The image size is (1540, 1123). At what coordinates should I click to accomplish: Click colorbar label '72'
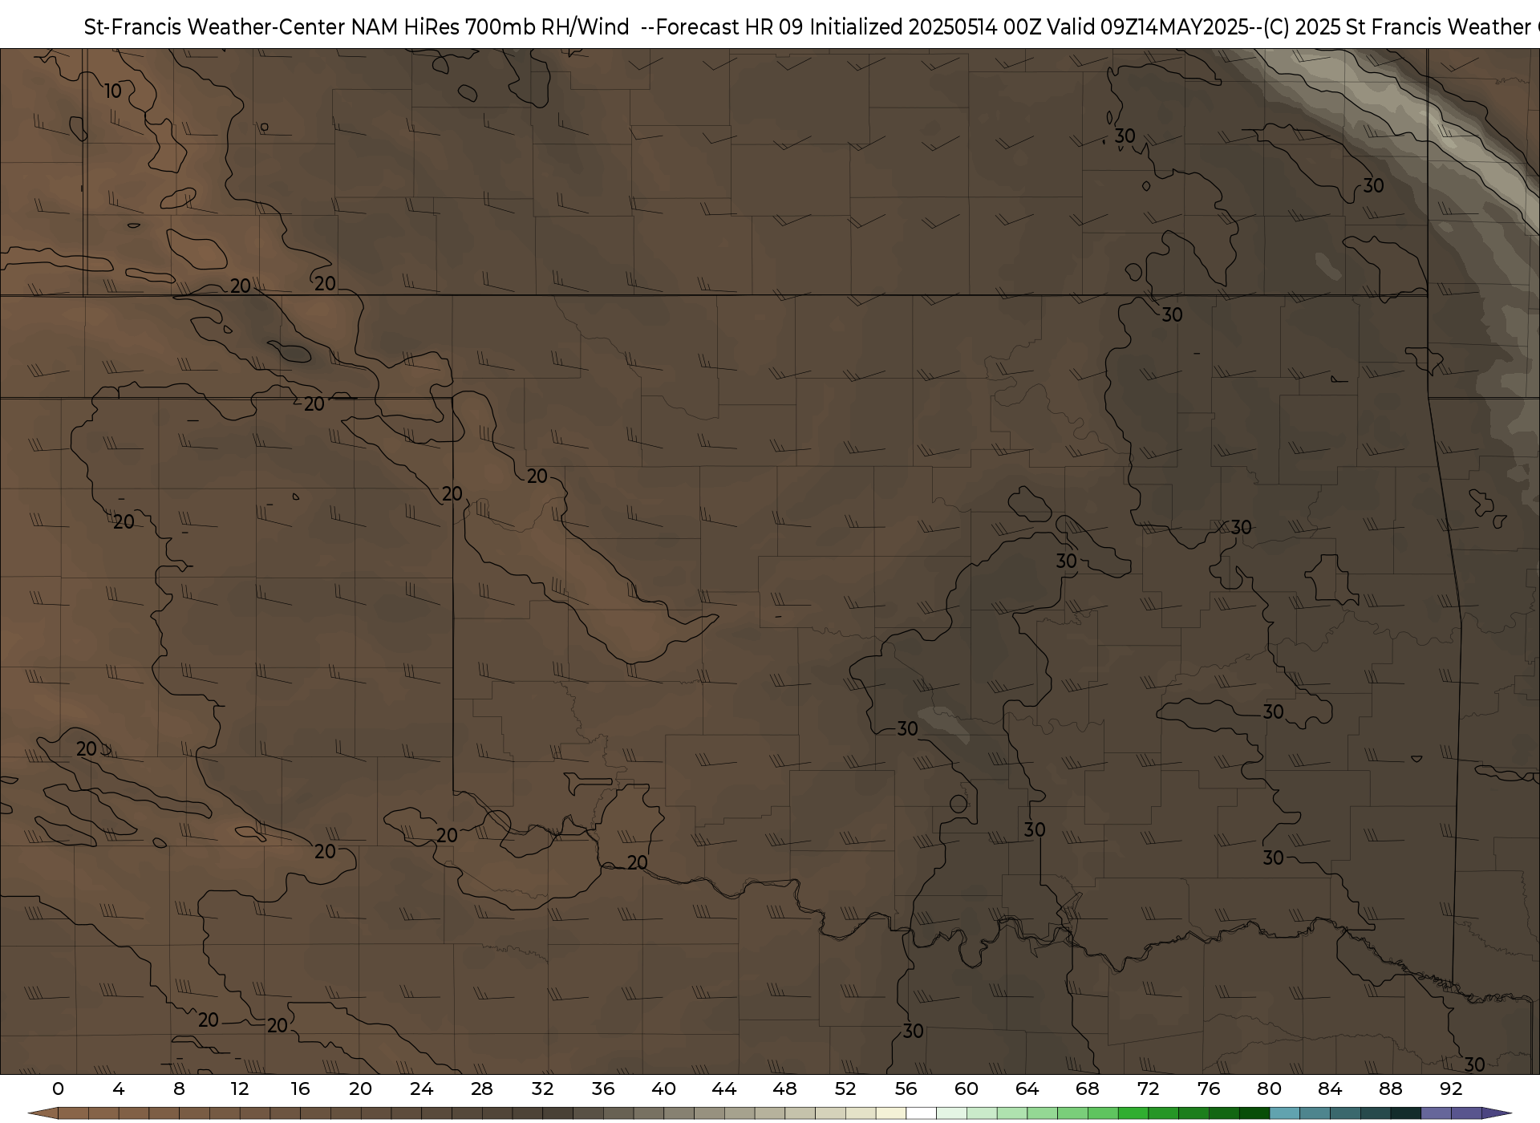[x=1148, y=1089]
